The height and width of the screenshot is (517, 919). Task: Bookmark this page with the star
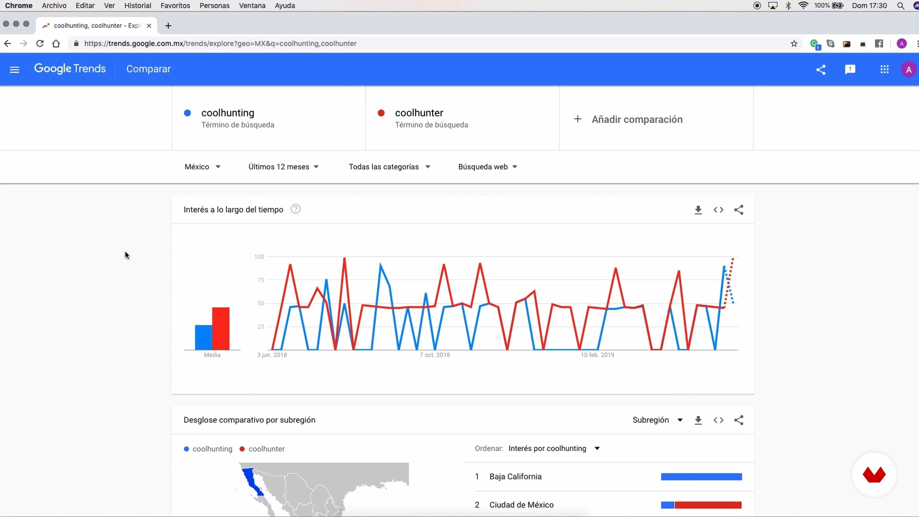point(794,44)
